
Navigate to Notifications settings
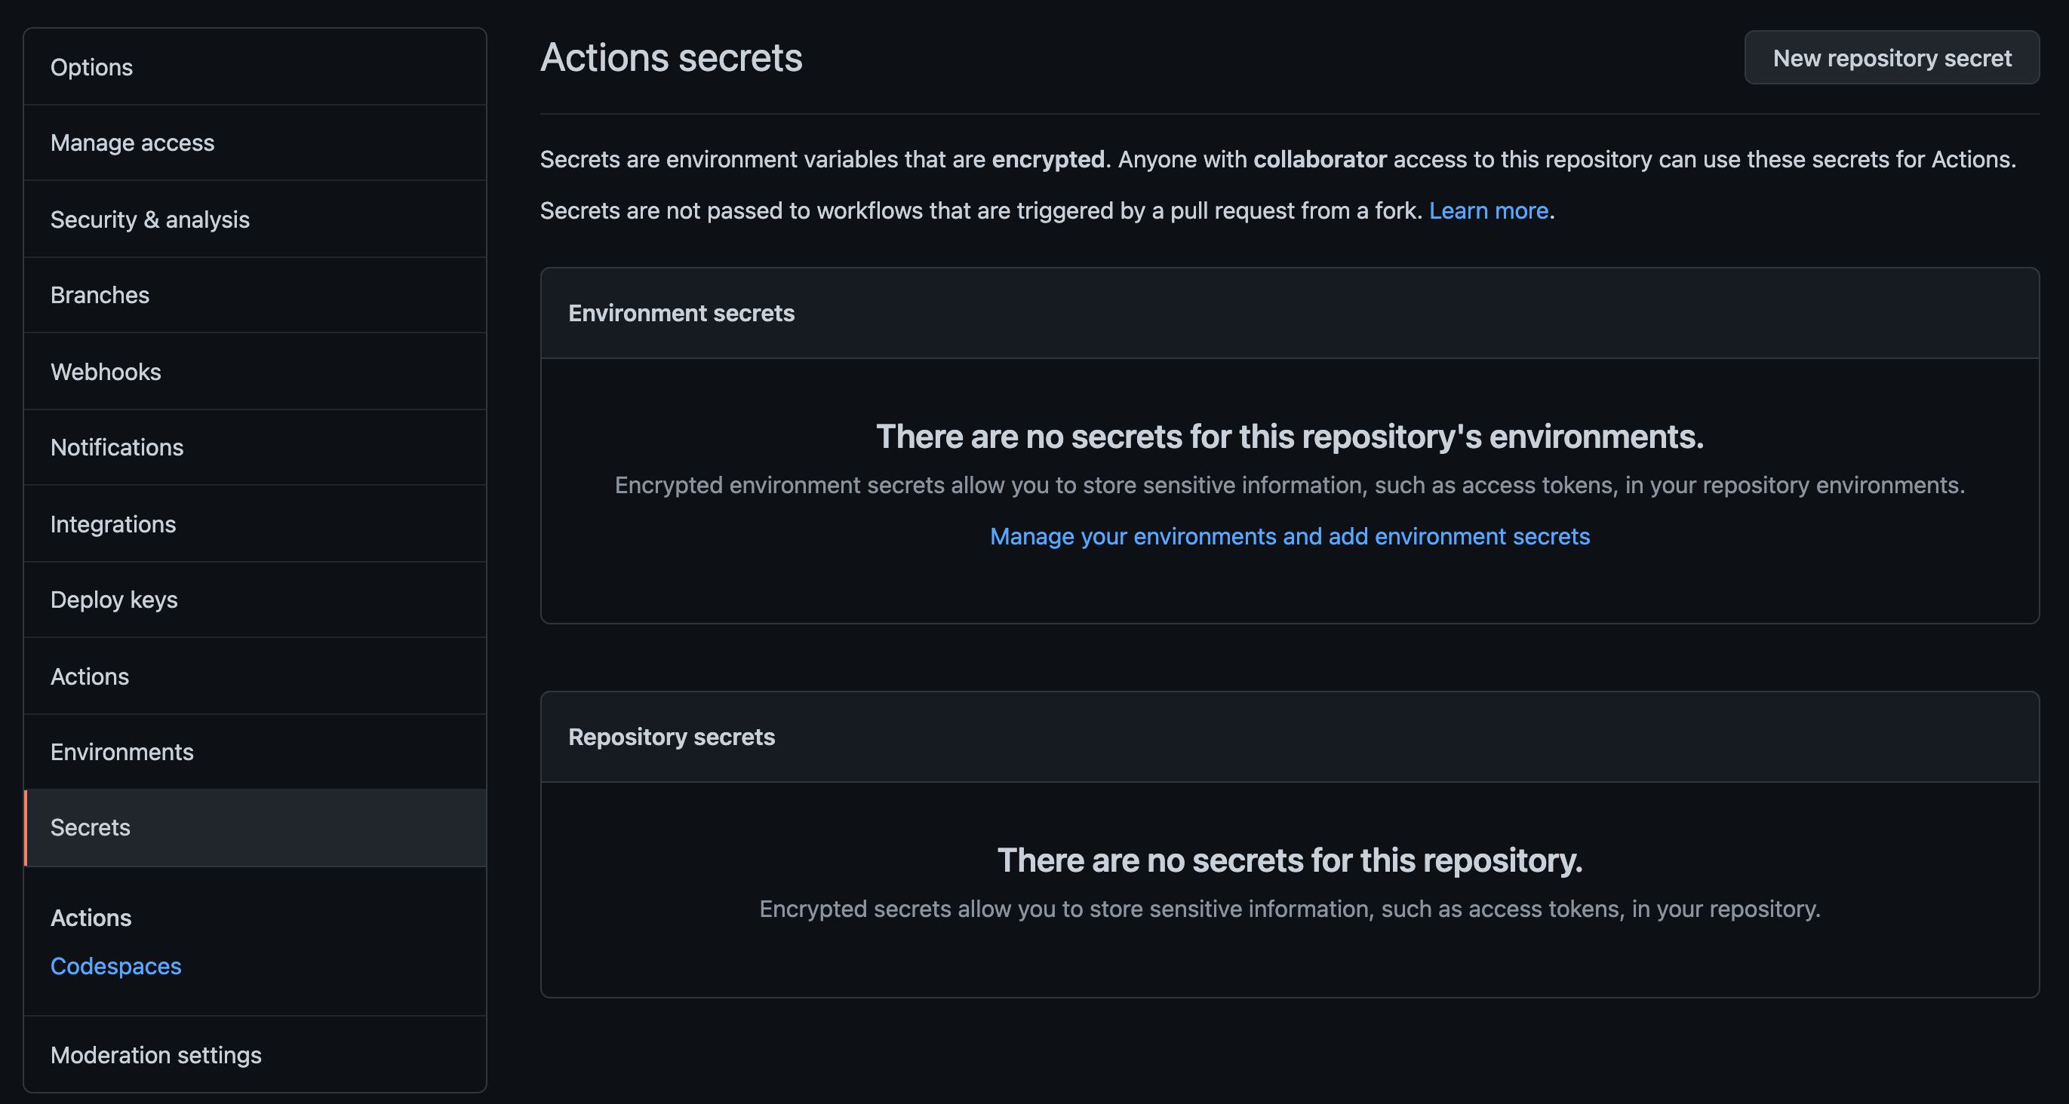click(x=117, y=447)
